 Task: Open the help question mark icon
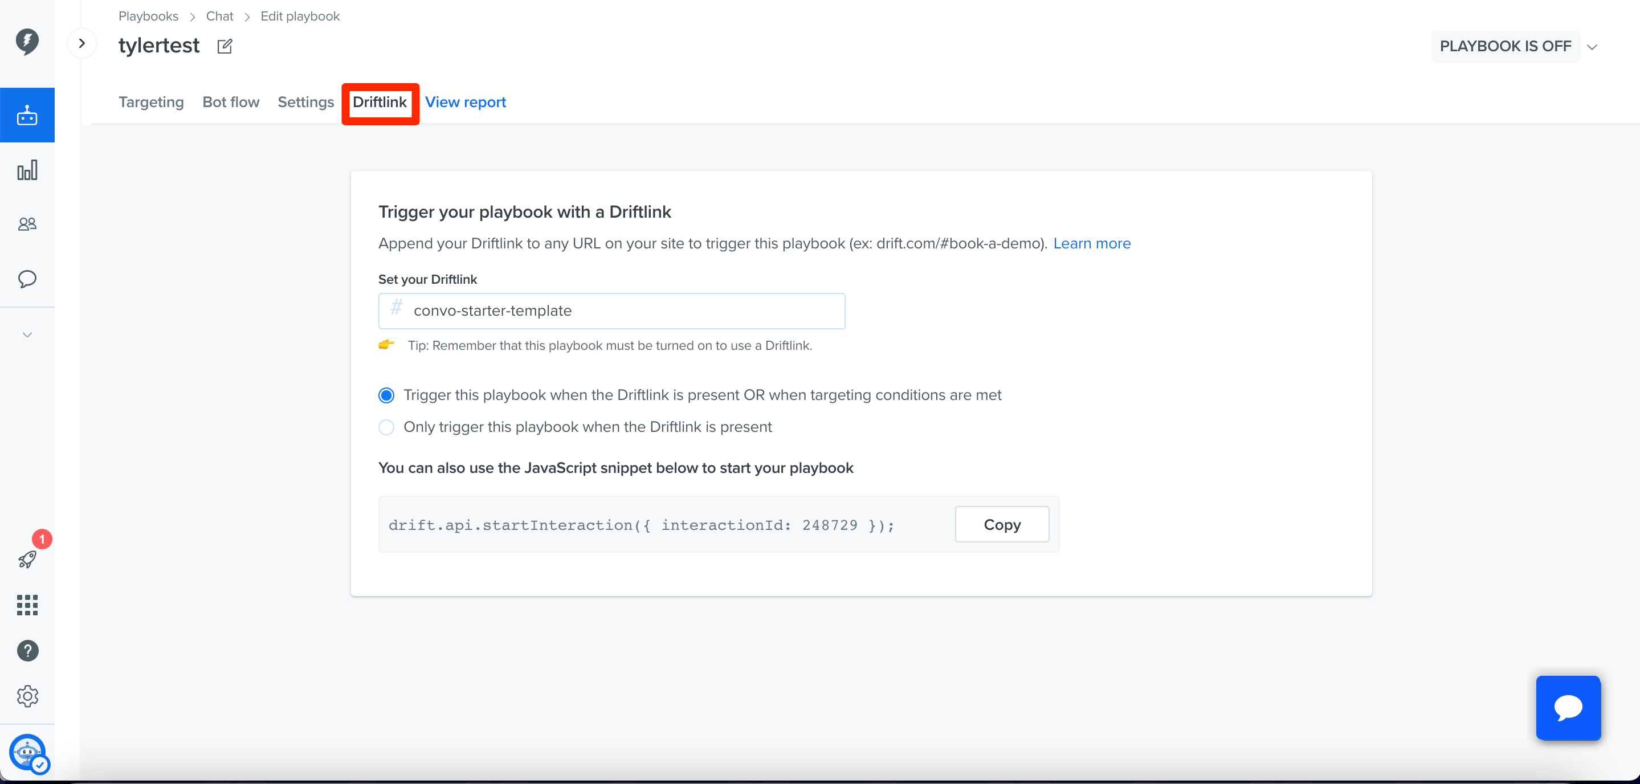coord(27,650)
